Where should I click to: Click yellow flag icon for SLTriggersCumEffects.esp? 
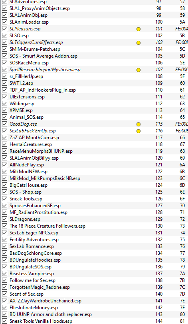[x=139, y=42]
